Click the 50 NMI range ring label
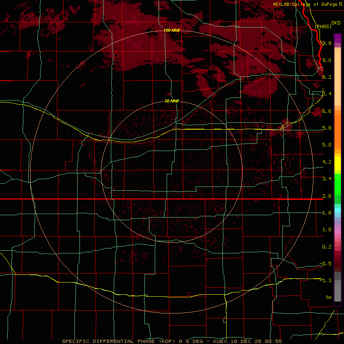 coord(172,101)
